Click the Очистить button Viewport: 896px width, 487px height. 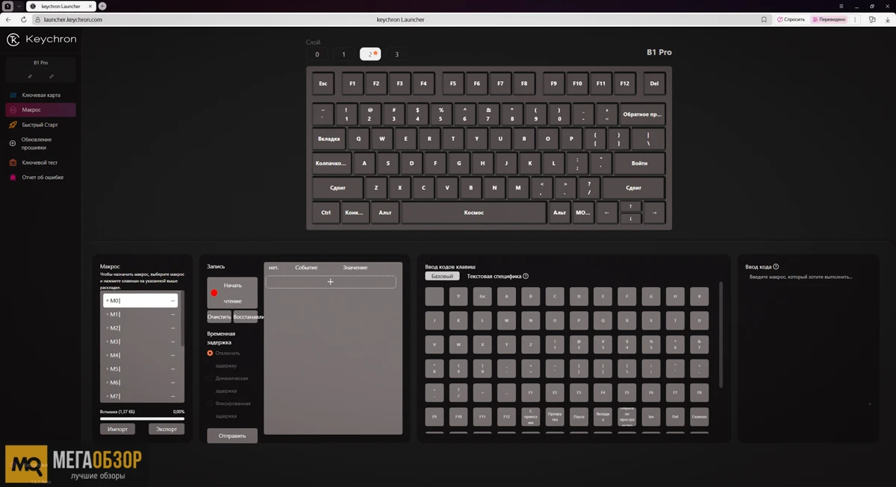tap(220, 317)
